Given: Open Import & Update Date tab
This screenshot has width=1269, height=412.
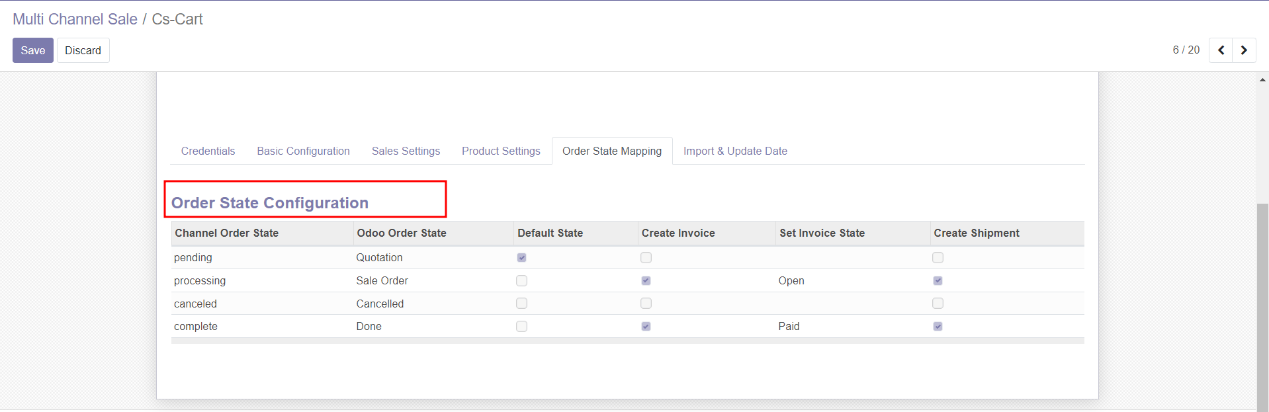Looking at the screenshot, I should pos(735,151).
